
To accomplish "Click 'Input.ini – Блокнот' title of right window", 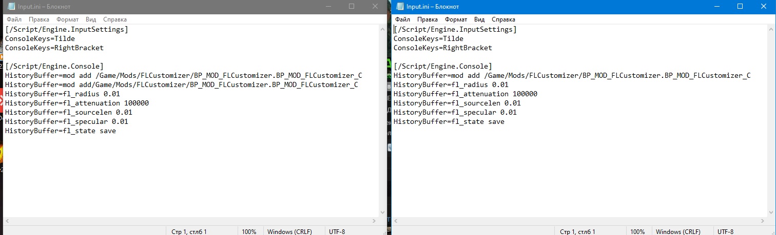I will pos(433,7).
